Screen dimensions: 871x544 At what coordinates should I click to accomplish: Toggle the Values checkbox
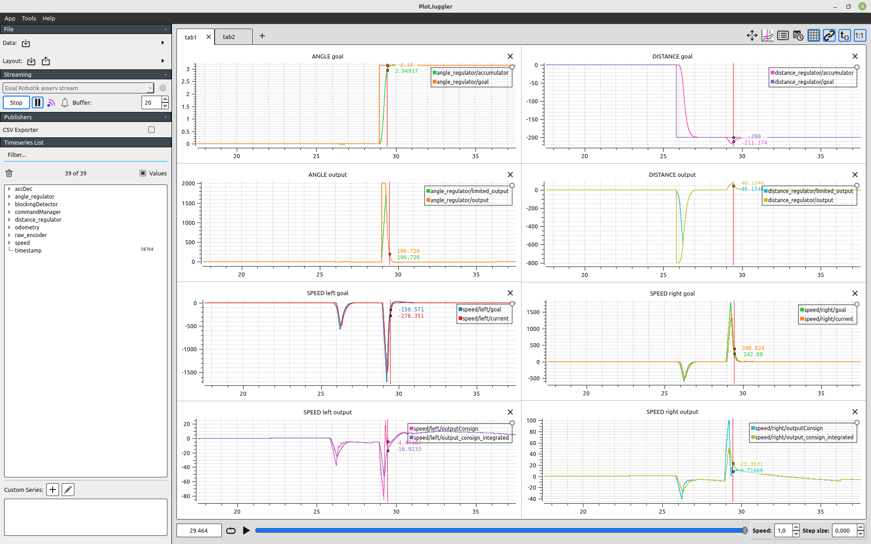coord(143,173)
